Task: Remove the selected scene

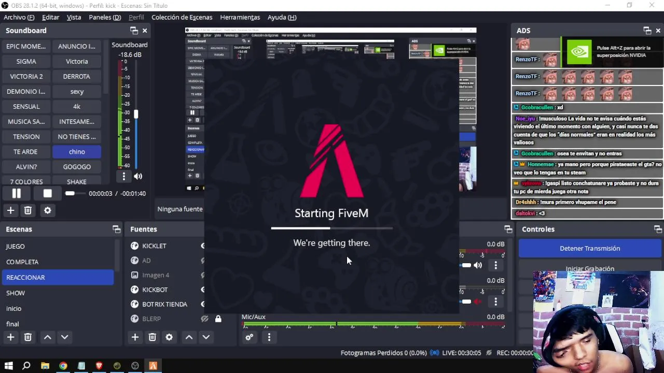Action: [x=28, y=337]
